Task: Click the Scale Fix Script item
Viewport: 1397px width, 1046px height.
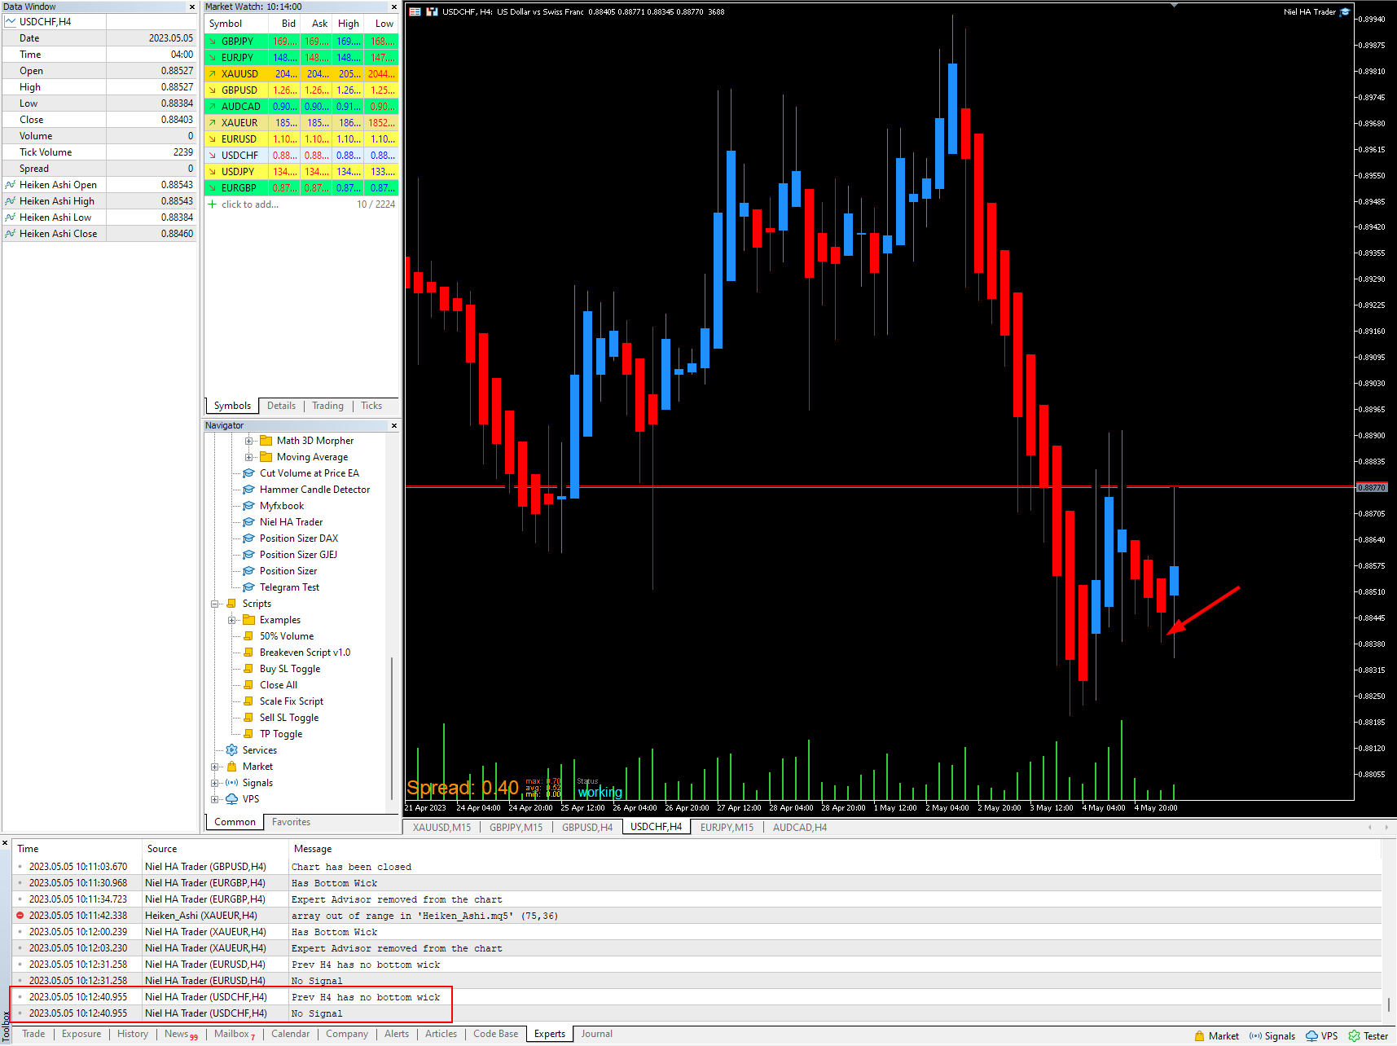Action: 292,701
